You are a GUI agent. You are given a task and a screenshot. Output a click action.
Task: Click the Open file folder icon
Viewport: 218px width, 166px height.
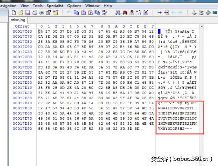[x=21, y=13]
